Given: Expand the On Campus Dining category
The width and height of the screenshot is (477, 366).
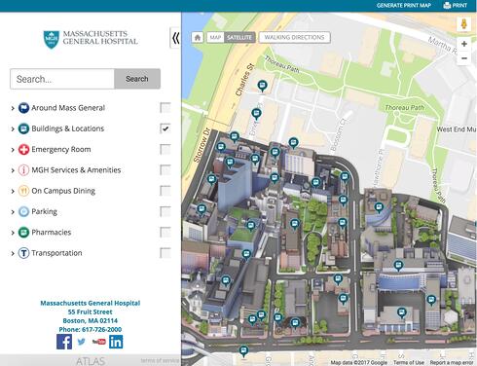Looking at the screenshot, I should coord(13,191).
